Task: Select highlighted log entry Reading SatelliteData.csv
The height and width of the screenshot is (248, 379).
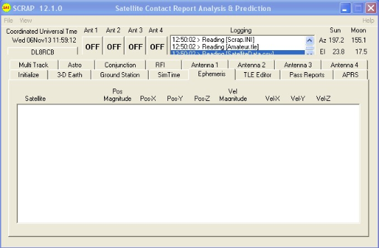Action: (x=238, y=52)
